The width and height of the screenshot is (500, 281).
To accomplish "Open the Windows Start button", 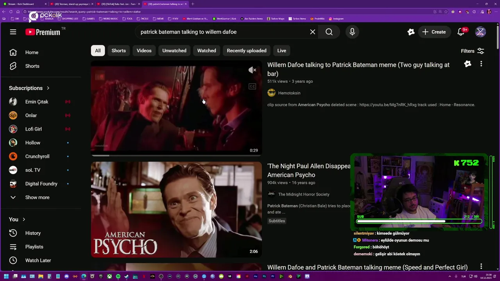I will [x=6, y=276].
